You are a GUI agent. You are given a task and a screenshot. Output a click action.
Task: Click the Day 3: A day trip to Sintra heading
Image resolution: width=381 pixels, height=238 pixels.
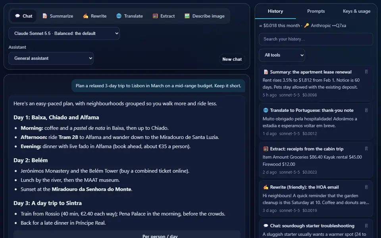pos(48,203)
